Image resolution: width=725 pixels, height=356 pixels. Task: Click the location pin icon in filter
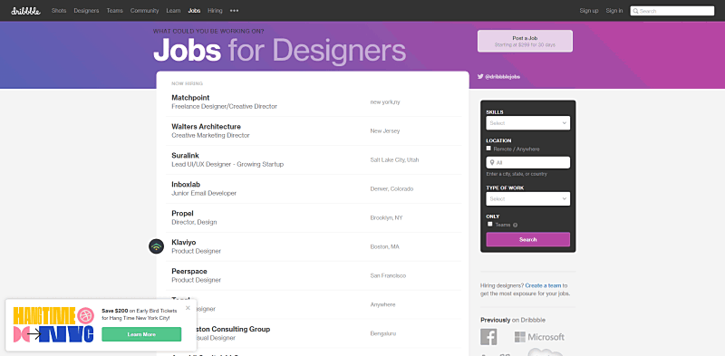[492, 163]
